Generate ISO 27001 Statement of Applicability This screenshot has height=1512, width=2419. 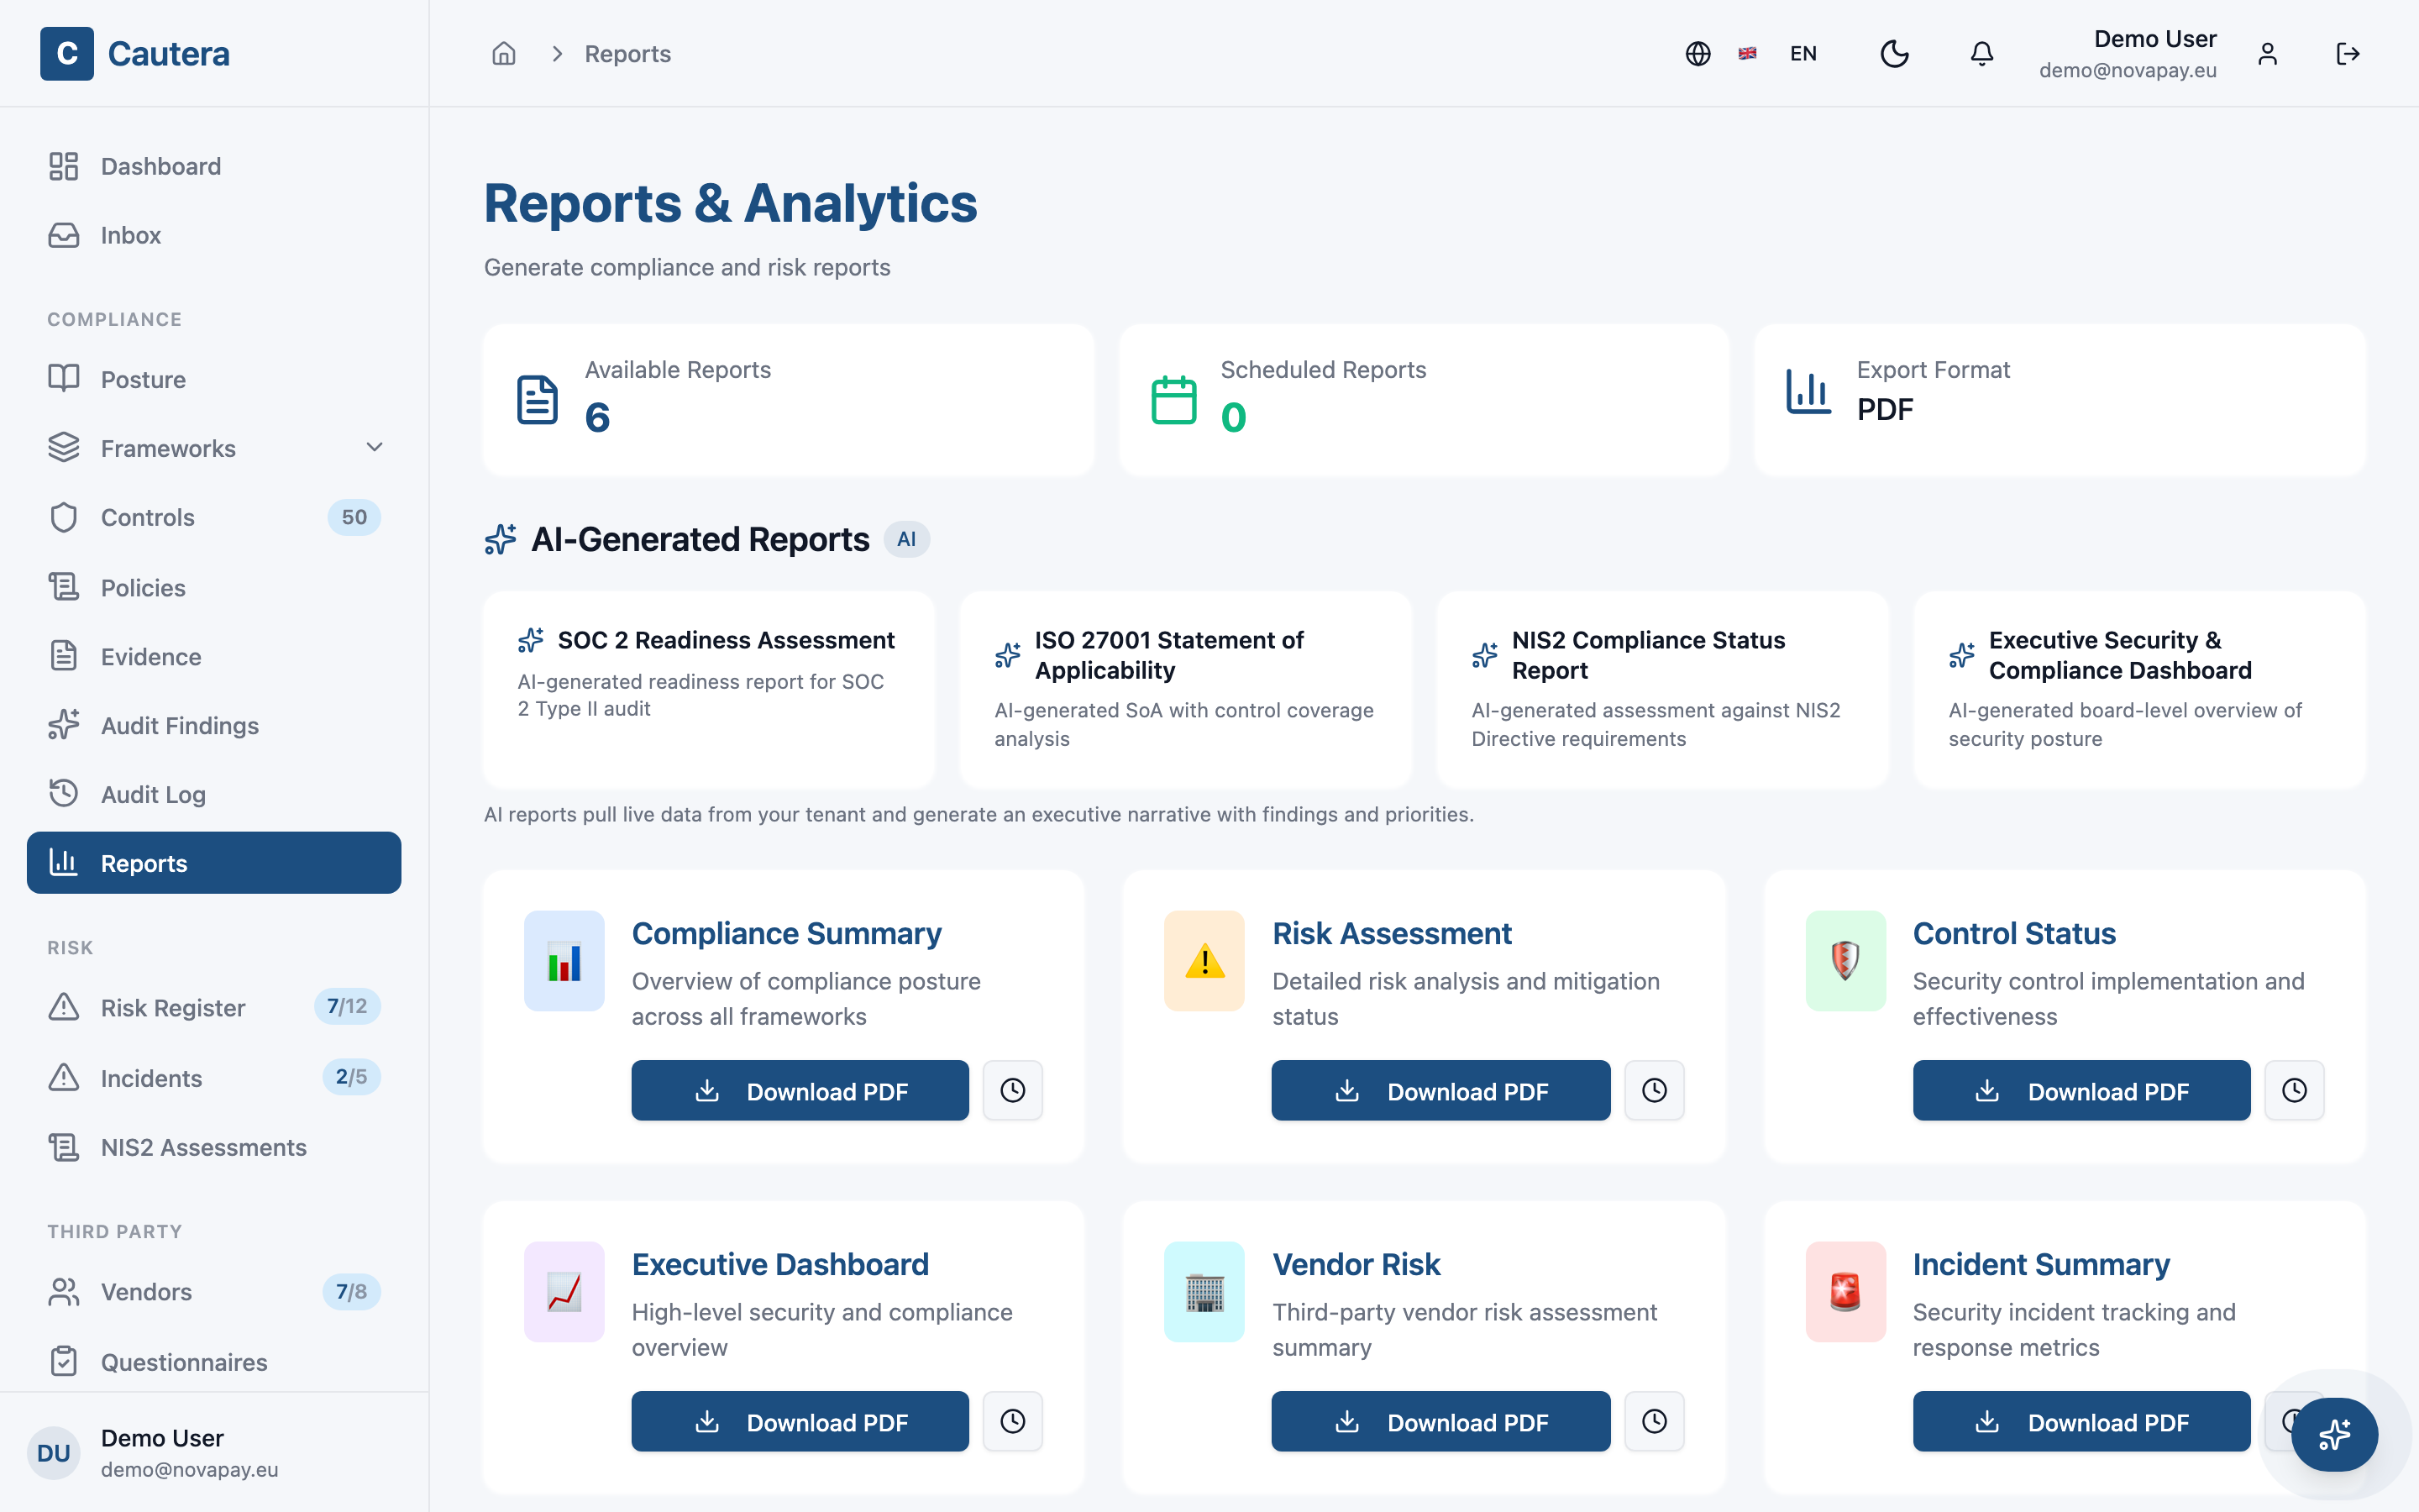[1185, 689]
